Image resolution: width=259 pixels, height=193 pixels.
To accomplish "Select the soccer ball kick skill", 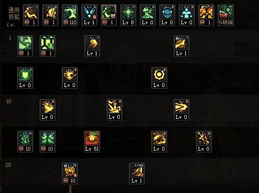I will tap(115, 106).
